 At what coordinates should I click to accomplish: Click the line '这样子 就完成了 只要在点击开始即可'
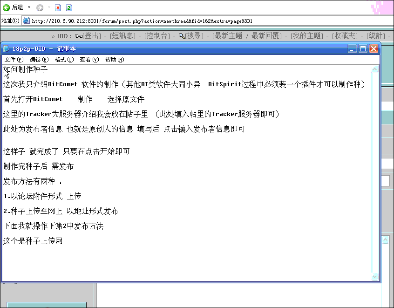[66, 151]
